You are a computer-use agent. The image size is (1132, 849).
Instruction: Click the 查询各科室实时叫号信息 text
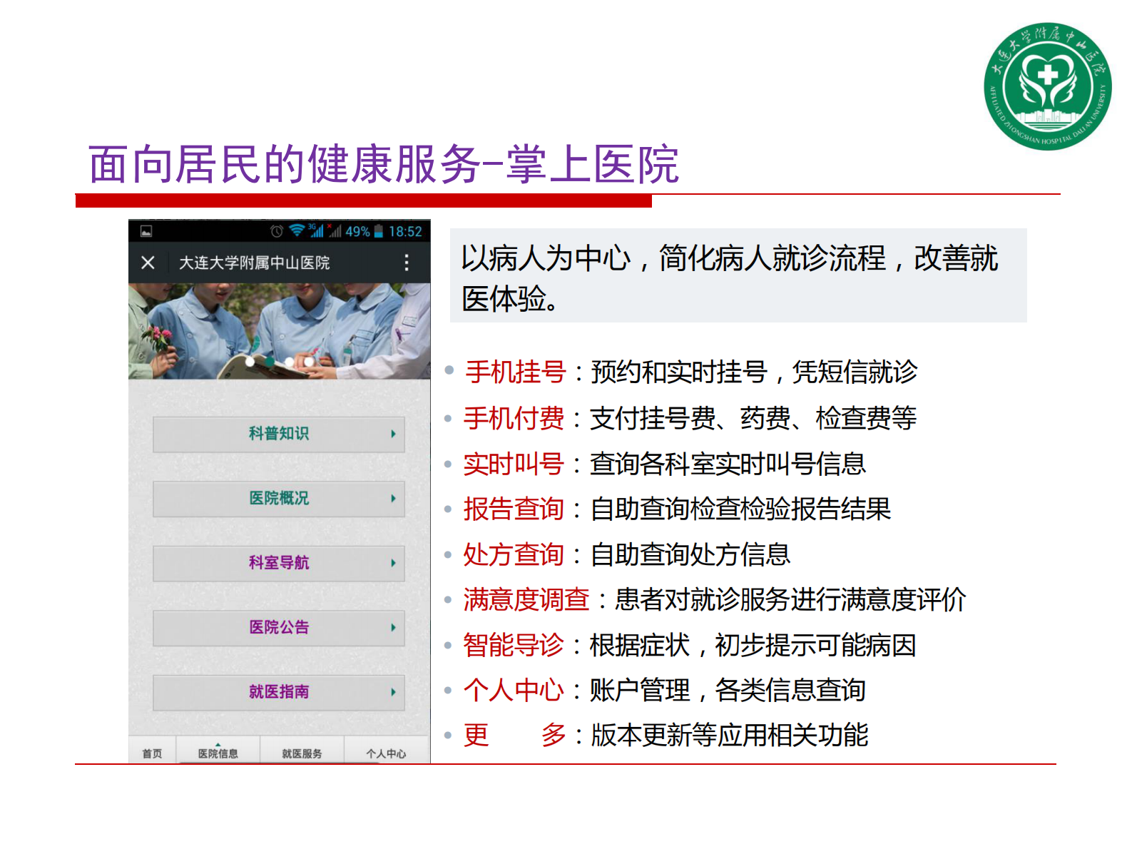[728, 464]
